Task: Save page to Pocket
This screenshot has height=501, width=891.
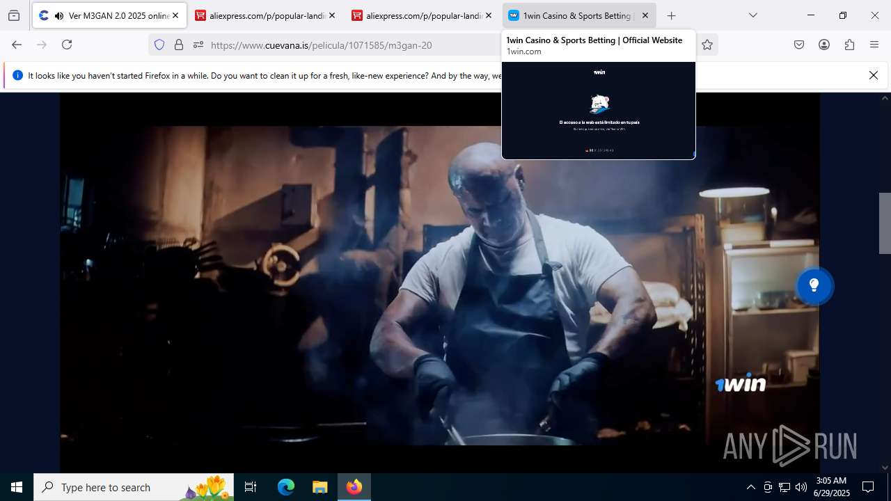Action: pos(799,45)
